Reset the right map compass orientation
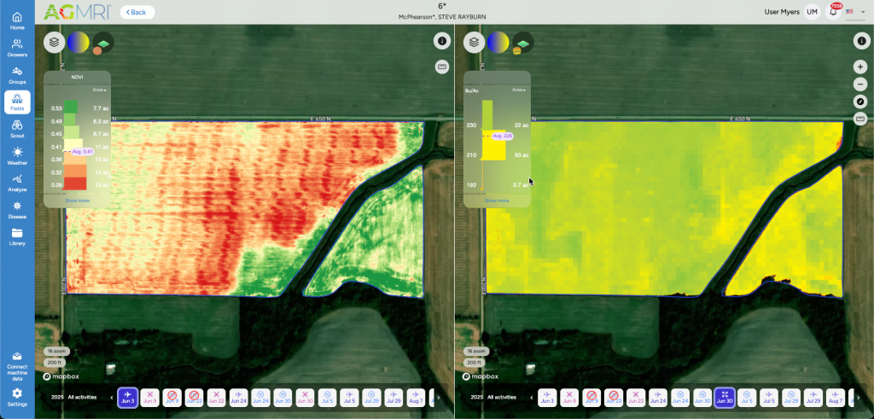874x419 pixels. coord(859,102)
